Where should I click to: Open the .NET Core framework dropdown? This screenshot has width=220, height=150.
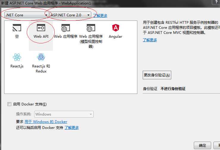(27, 15)
